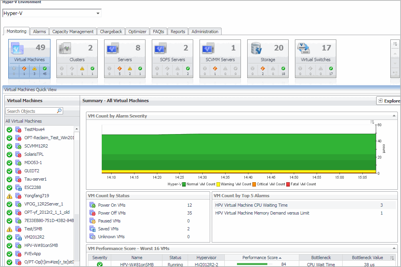
Task: Click the green Normal VM Count legend swatch
Action: click(184, 184)
